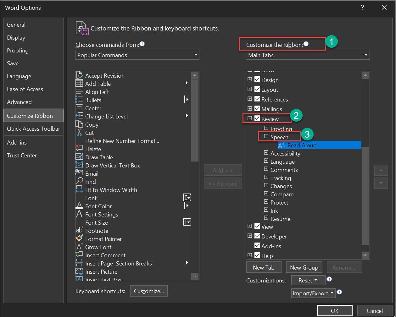Screen dimensions: 396x317
Task: Expand the Proofing group
Action: pyautogui.click(x=266, y=128)
